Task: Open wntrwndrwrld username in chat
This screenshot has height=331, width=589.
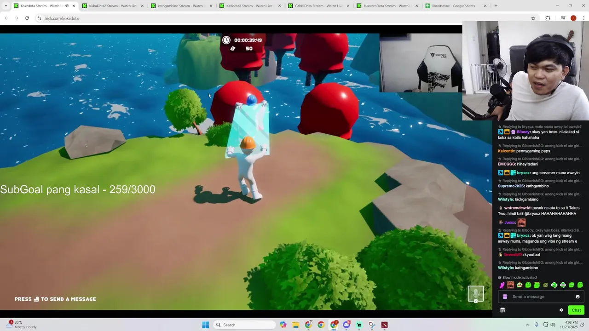Action: [x=516, y=208]
